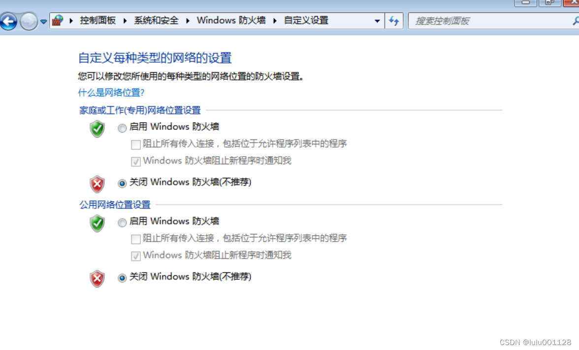579x350 pixels.
Task: Go to Windows 防火墙 breadcrumb
Action: pyautogui.click(x=231, y=20)
